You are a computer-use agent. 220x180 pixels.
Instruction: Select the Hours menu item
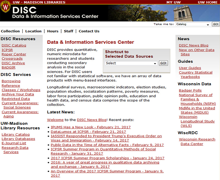[53, 31]
